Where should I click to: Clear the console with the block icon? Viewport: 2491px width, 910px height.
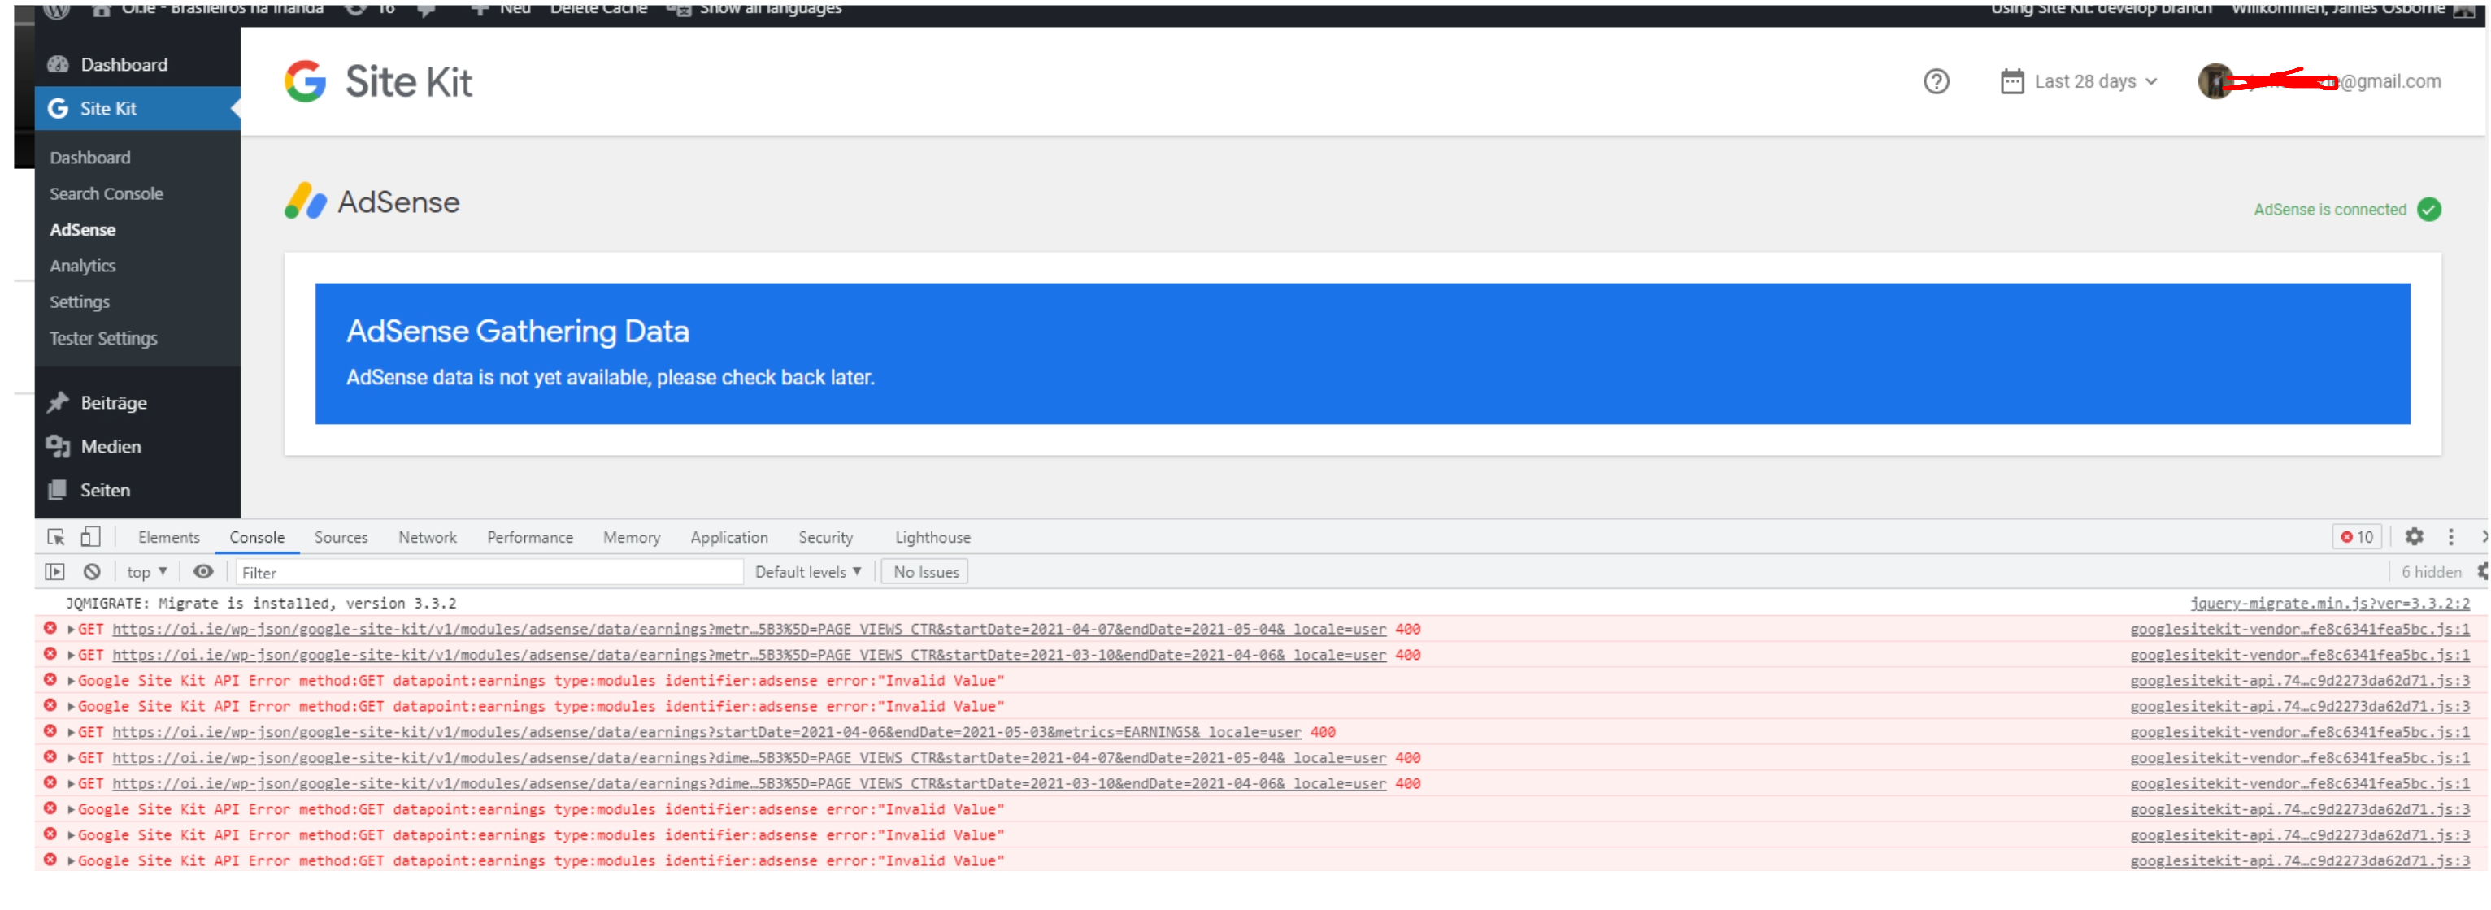pos(92,572)
